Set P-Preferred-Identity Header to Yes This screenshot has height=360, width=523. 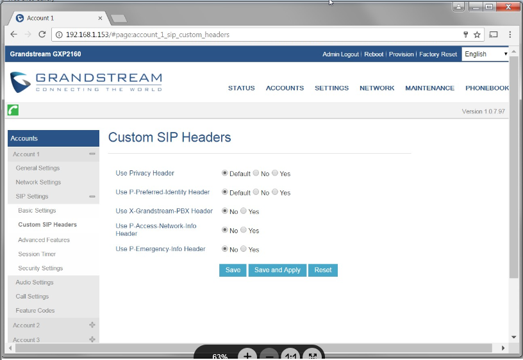pos(275,192)
